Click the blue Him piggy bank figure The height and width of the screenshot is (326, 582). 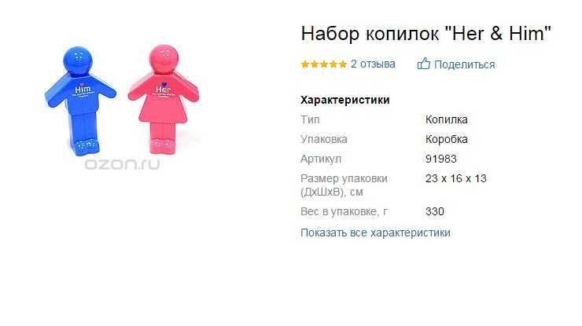[x=79, y=101]
